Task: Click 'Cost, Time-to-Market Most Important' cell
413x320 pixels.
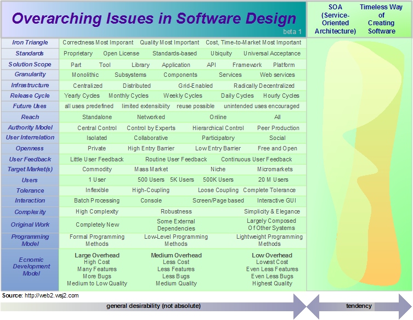Action: 253,42
